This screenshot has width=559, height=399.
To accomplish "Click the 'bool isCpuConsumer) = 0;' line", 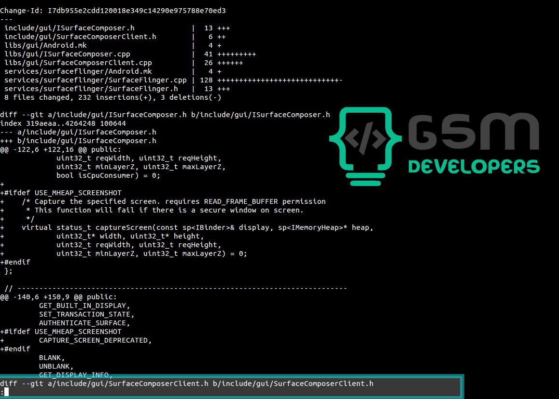I will coord(109,175).
